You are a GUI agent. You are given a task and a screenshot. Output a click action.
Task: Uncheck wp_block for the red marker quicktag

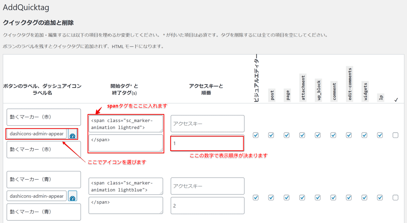317,135
